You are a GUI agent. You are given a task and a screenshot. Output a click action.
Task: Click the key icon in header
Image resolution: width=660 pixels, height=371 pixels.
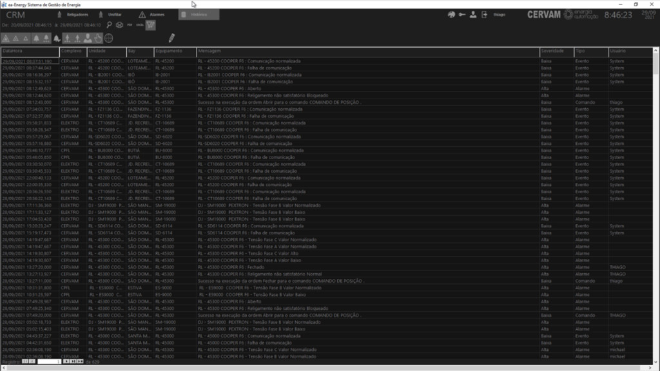(x=462, y=14)
